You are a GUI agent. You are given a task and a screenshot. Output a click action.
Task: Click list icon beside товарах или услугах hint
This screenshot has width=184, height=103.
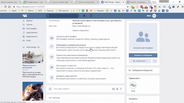(x=52, y=46)
